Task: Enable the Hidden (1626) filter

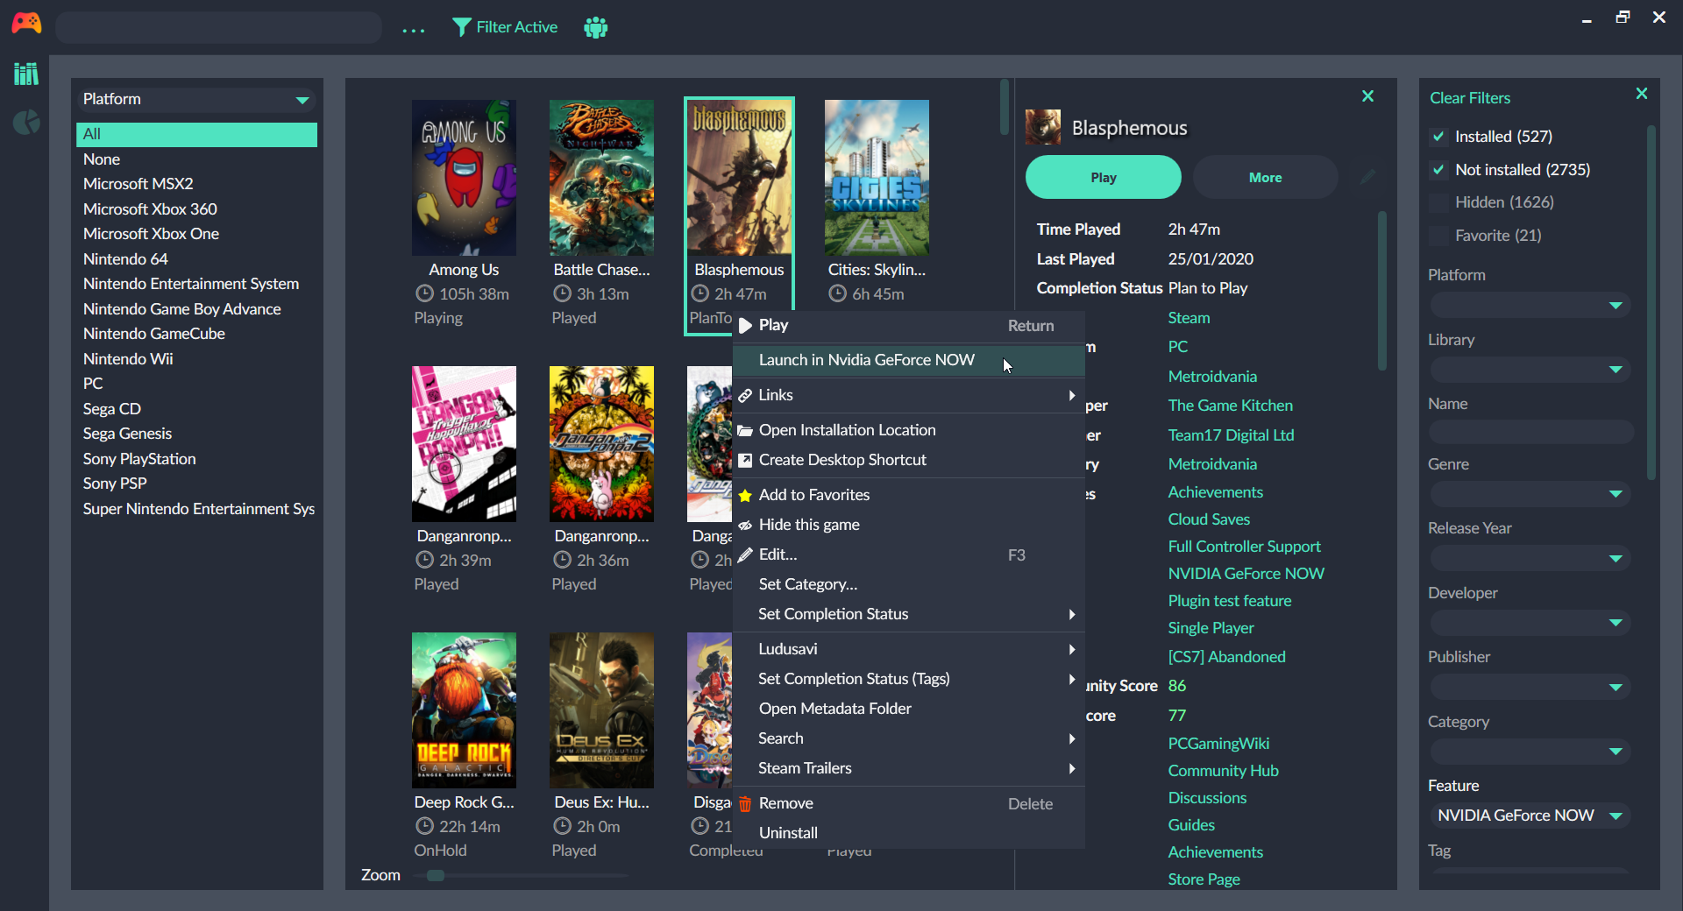Action: 1438,202
